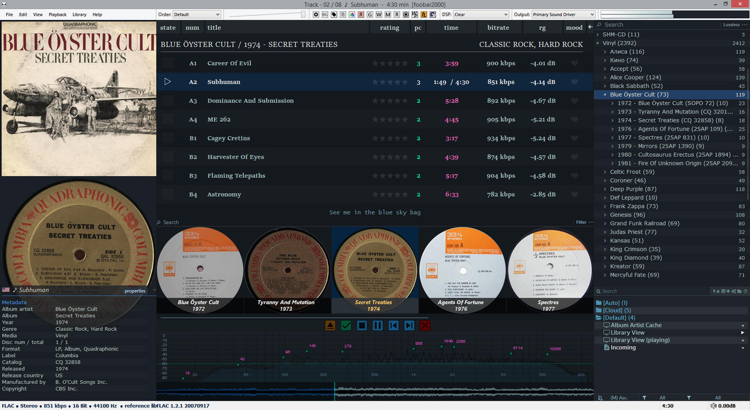Screen dimensions: 750x410
Task: Toggle the volume mute speaker icon
Action: (714, 406)
